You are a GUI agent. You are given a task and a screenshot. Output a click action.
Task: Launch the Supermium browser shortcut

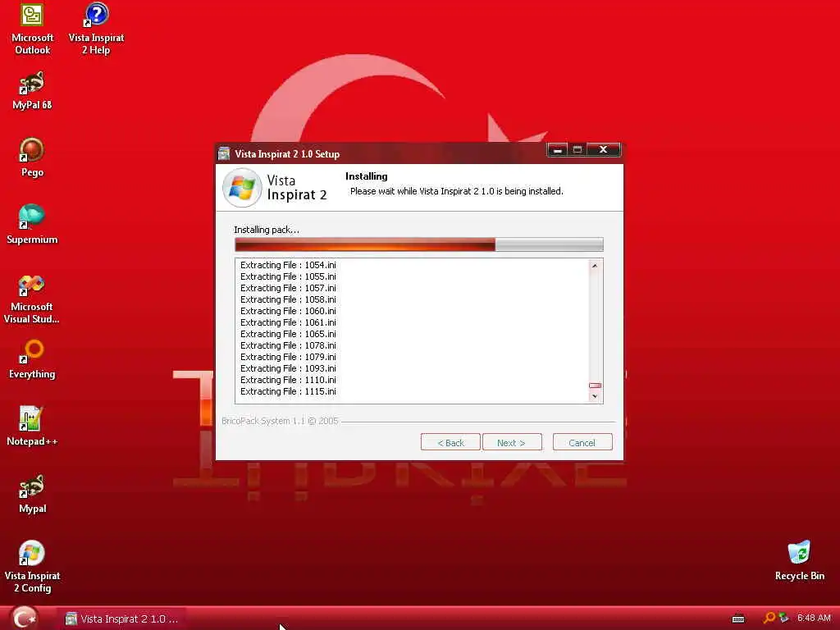32,225
